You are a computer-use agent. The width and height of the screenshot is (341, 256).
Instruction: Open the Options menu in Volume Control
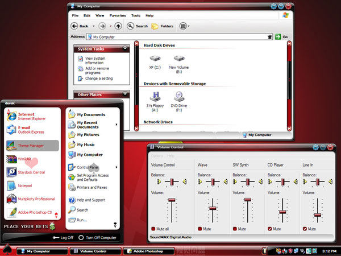[157, 155]
